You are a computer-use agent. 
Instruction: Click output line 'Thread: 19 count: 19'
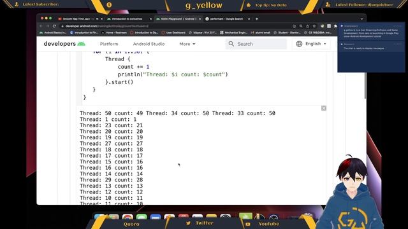(111, 137)
